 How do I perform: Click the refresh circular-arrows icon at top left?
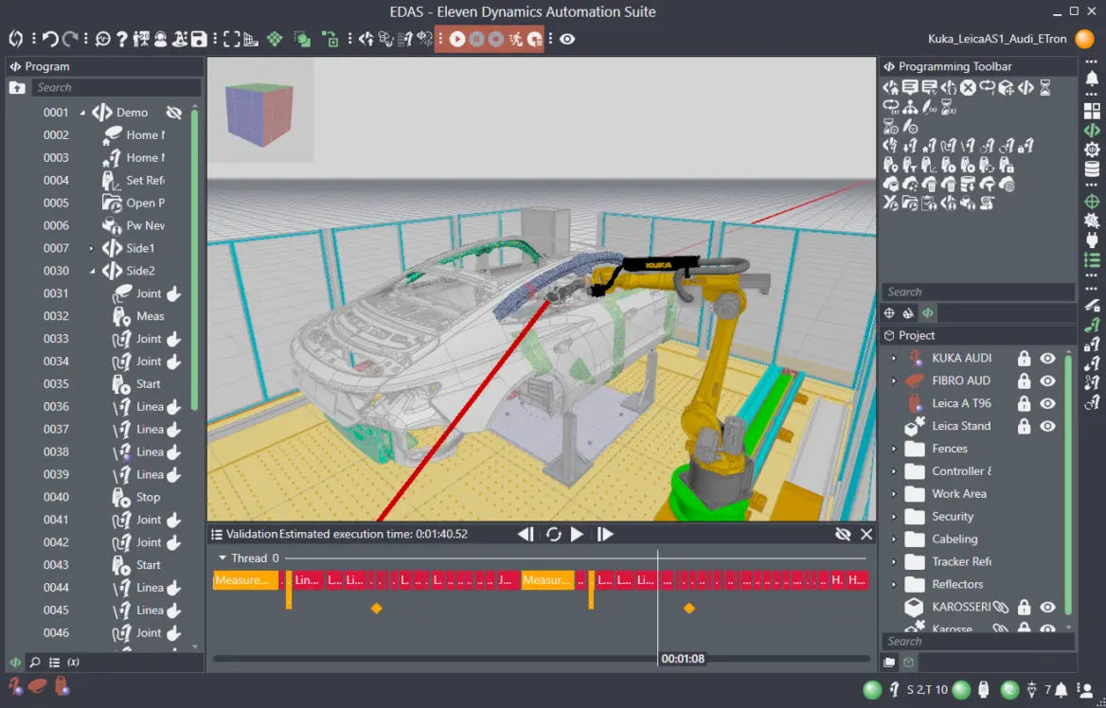(16, 39)
